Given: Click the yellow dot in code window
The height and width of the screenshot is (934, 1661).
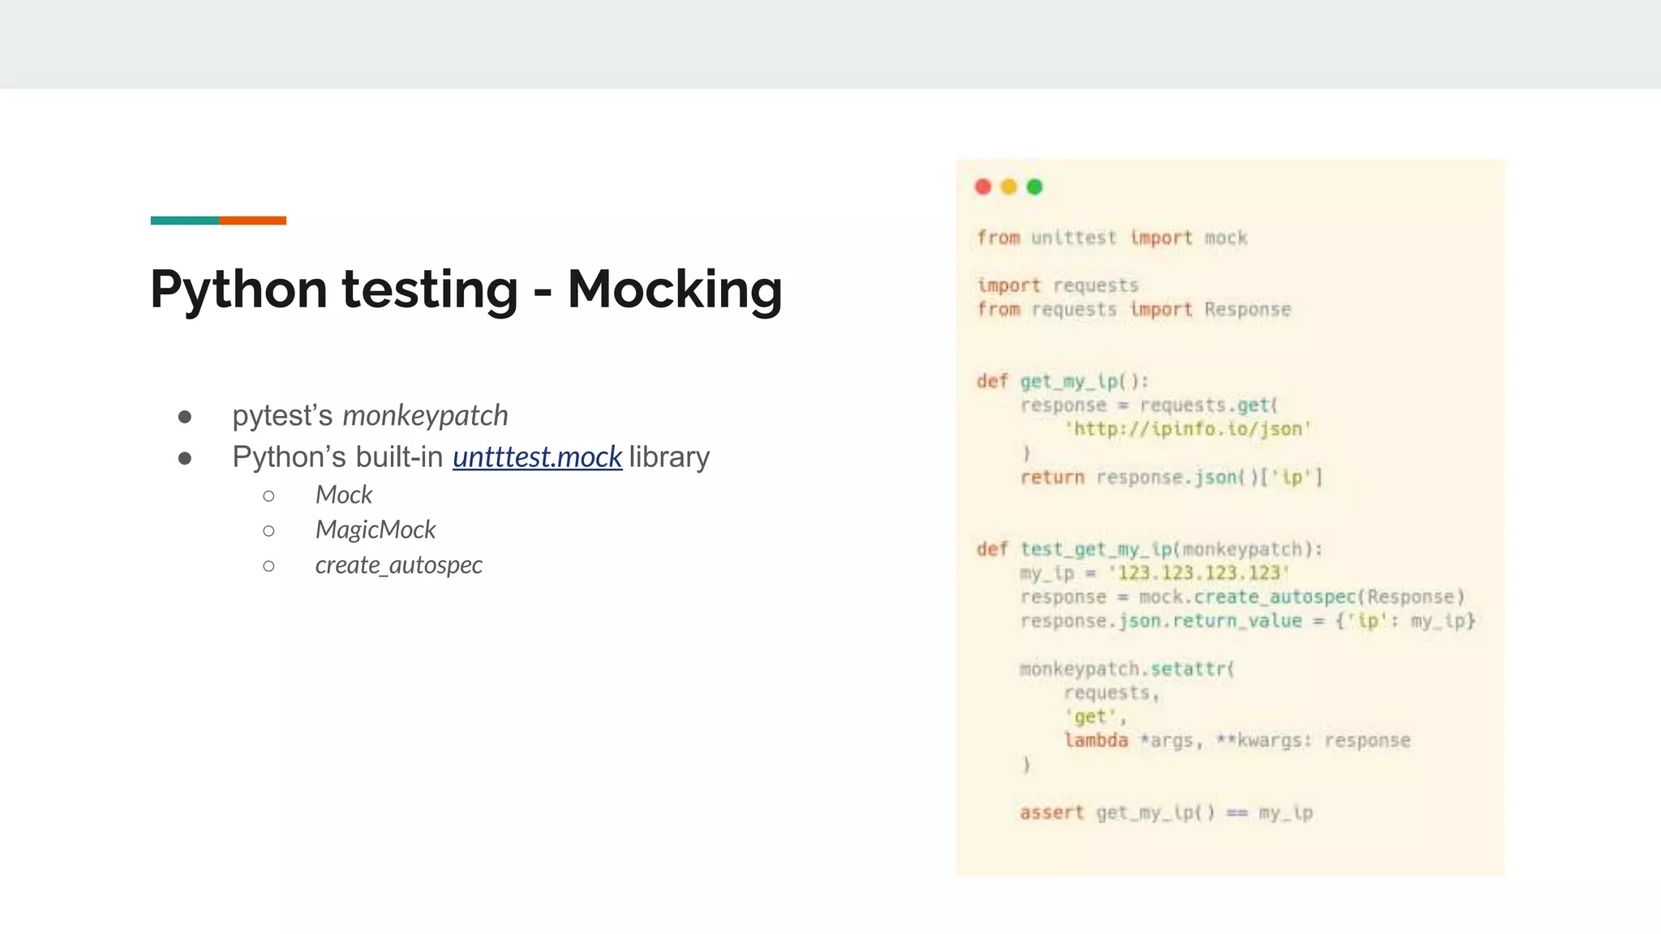Looking at the screenshot, I should pos(1009,187).
